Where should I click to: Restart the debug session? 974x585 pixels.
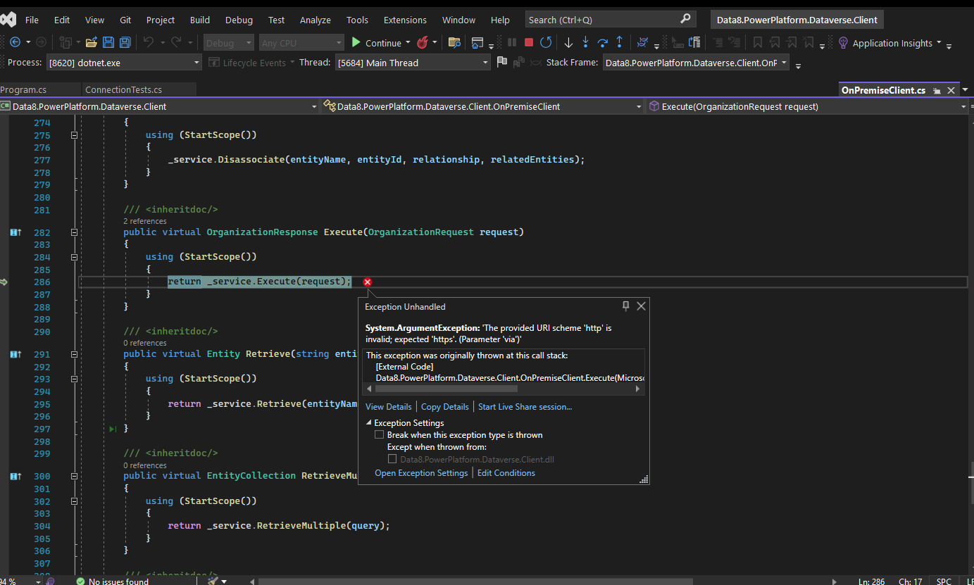545,42
